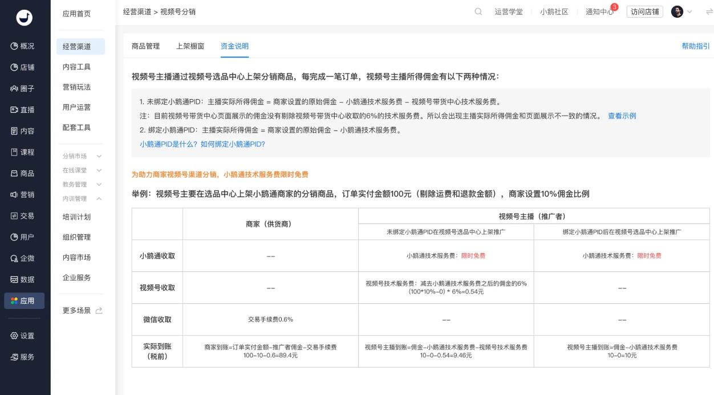Open 用户 in left navigation

[x=23, y=237]
